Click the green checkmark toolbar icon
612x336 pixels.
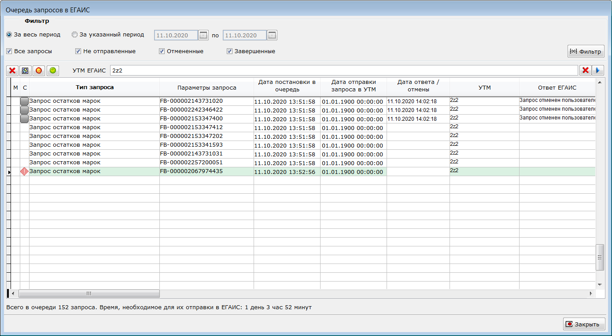click(53, 70)
